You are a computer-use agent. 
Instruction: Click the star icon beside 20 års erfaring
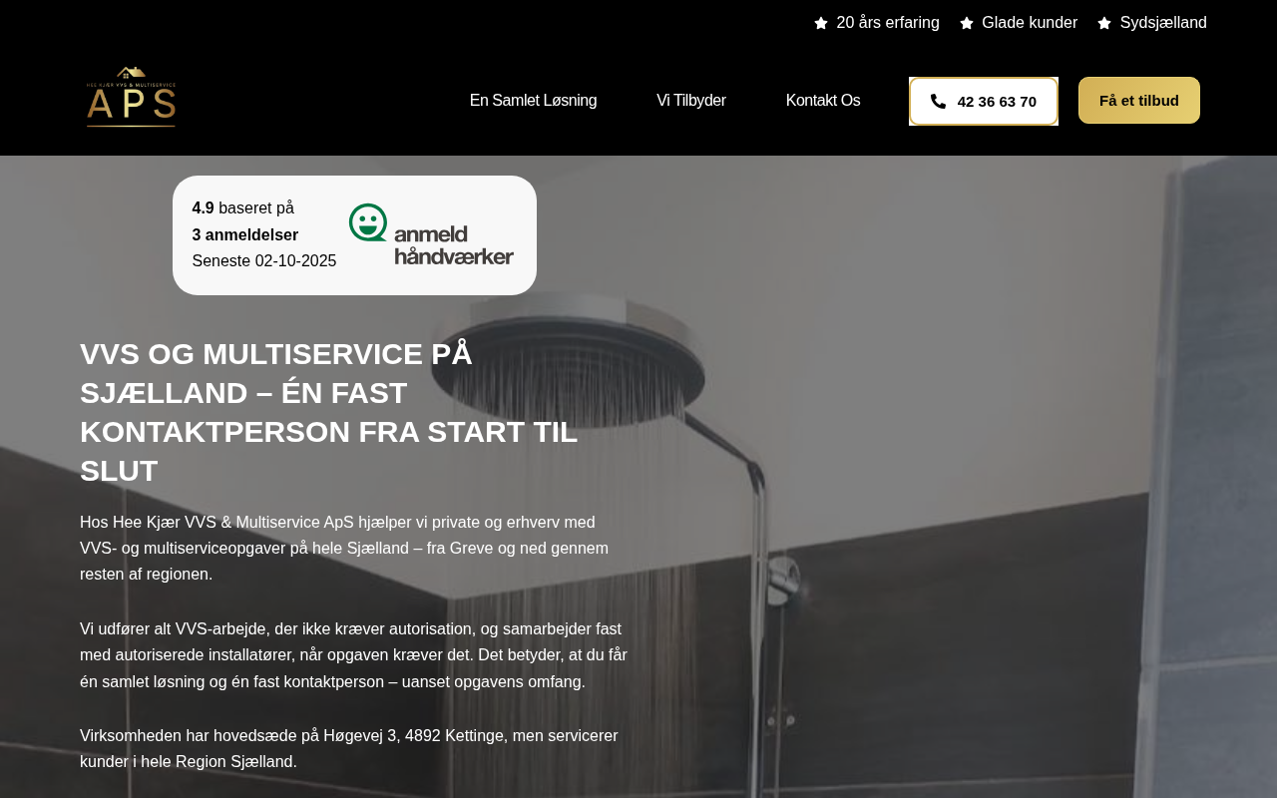tap(821, 23)
